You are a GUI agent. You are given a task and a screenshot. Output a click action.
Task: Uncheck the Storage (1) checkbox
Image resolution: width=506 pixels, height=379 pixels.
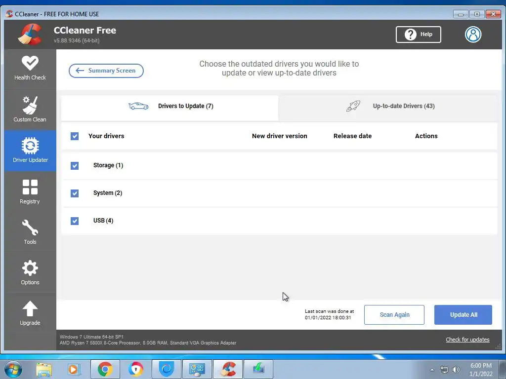tap(75, 166)
